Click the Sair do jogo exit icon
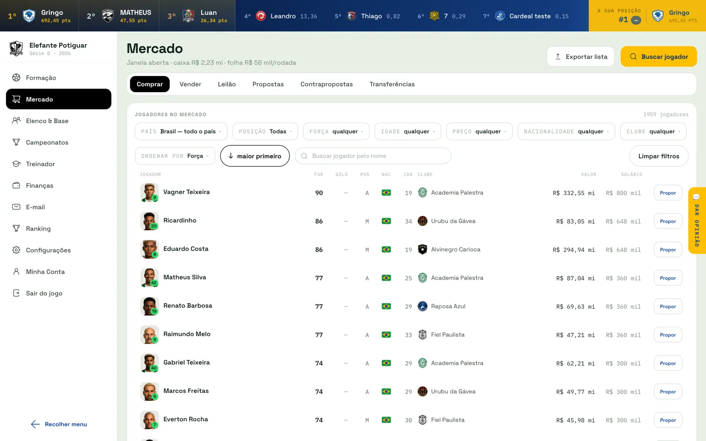Screen dimensions: 706x441 pos(16,293)
